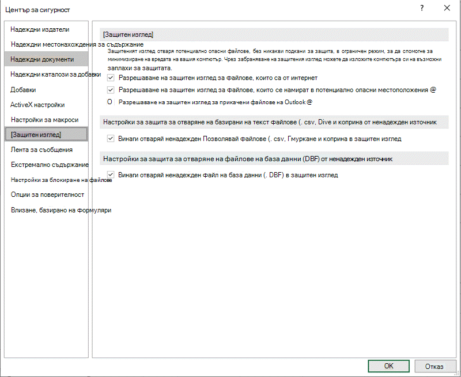461x377 pixels.
Task: Toggle protected view for Outlook attachments
Action: click(109, 102)
